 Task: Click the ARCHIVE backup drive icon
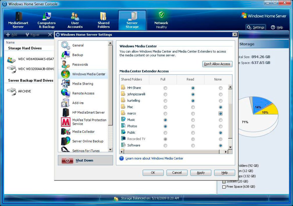pos(12,91)
